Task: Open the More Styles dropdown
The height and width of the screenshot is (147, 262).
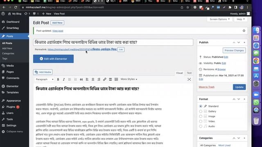Action: (129, 79)
